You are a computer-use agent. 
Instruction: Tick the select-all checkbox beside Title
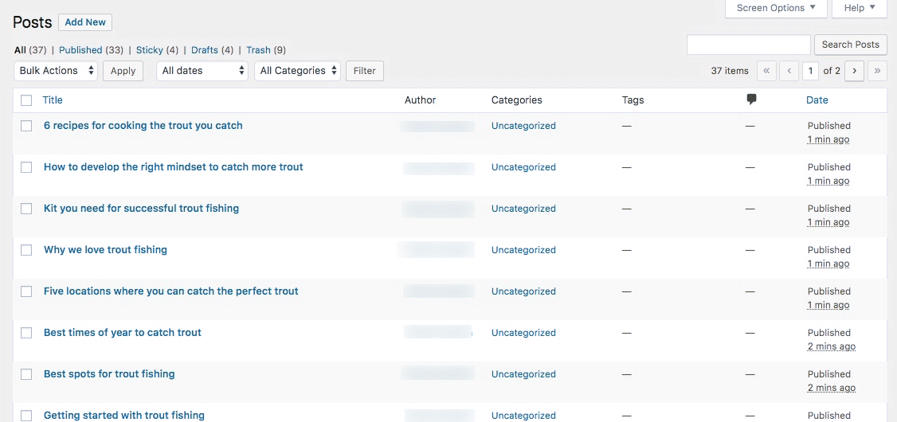coord(26,100)
